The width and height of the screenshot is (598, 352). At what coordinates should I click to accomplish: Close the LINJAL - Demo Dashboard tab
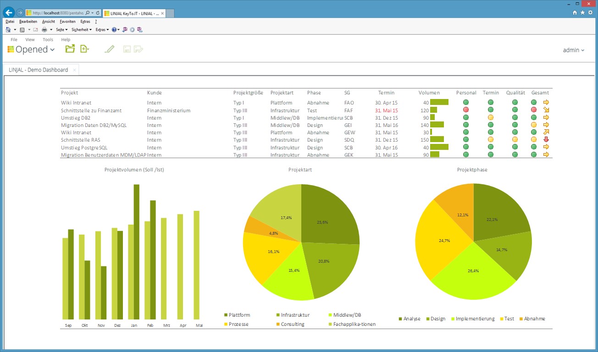pos(74,70)
